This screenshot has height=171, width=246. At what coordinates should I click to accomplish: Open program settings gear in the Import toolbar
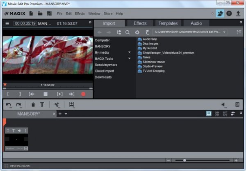[137, 32]
